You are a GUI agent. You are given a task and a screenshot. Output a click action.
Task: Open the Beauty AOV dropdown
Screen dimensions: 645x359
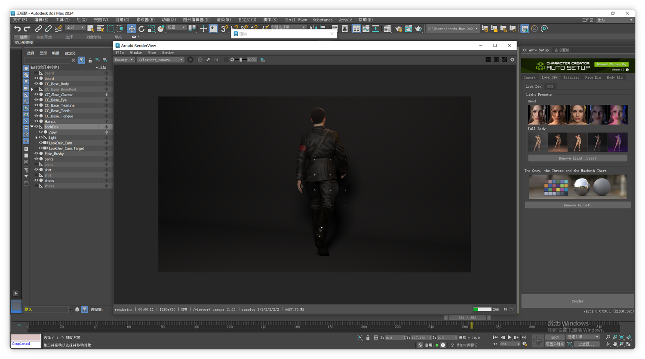124,60
